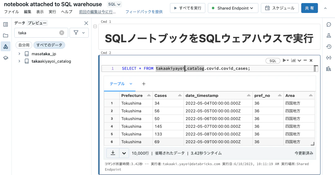Image resolution: width=335 pixels, height=175 pixels.
Task: Click the 共有 share button
Action: click(x=309, y=8)
